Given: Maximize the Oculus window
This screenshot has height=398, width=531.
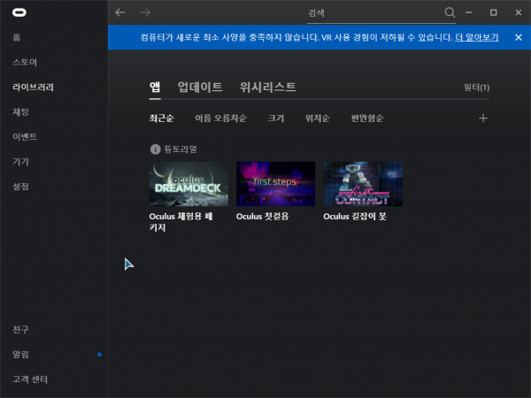Looking at the screenshot, I should pos(494,12).
